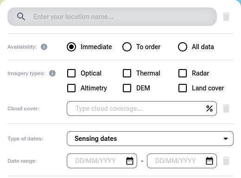Image resolution: width=241 pixels, height=178 pixels.
Task: Clear date range using its trash icon
Action: (226, 161)
